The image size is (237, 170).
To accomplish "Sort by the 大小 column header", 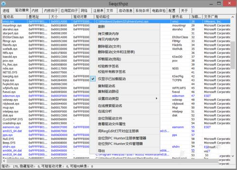I will coord(61,17).
